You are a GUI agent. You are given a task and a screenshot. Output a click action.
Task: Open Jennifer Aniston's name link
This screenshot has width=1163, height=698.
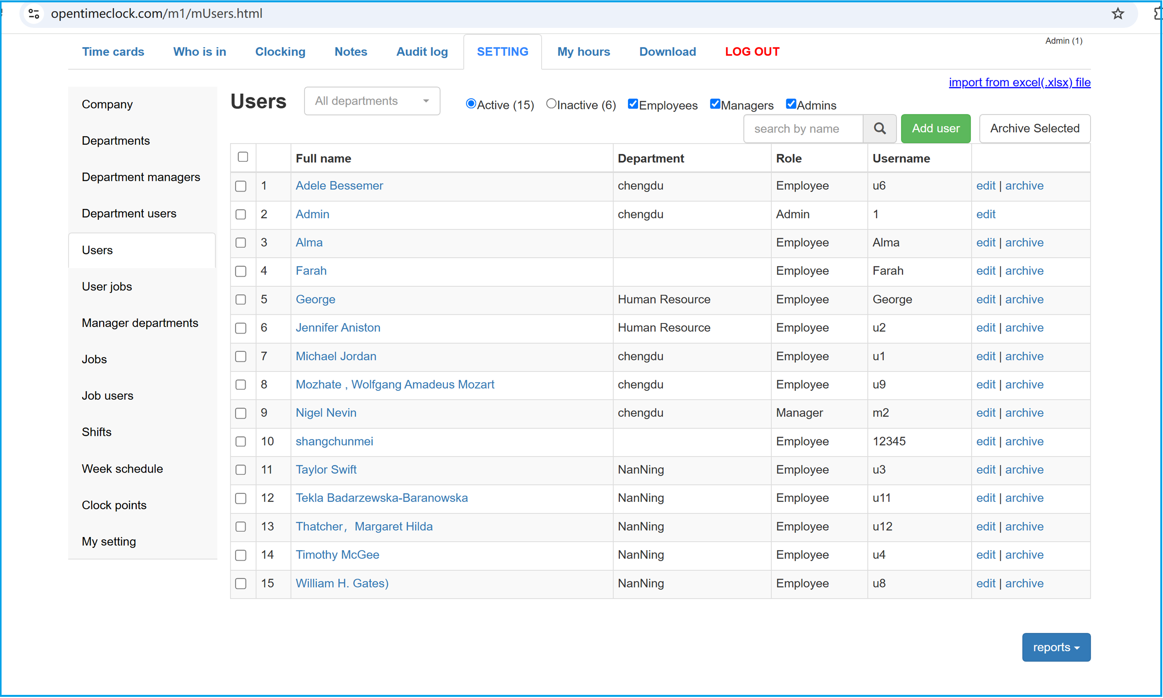[x=338, y=328]
